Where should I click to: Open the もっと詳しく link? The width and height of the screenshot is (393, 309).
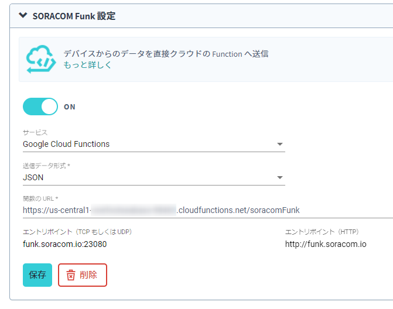coord(87,65)
